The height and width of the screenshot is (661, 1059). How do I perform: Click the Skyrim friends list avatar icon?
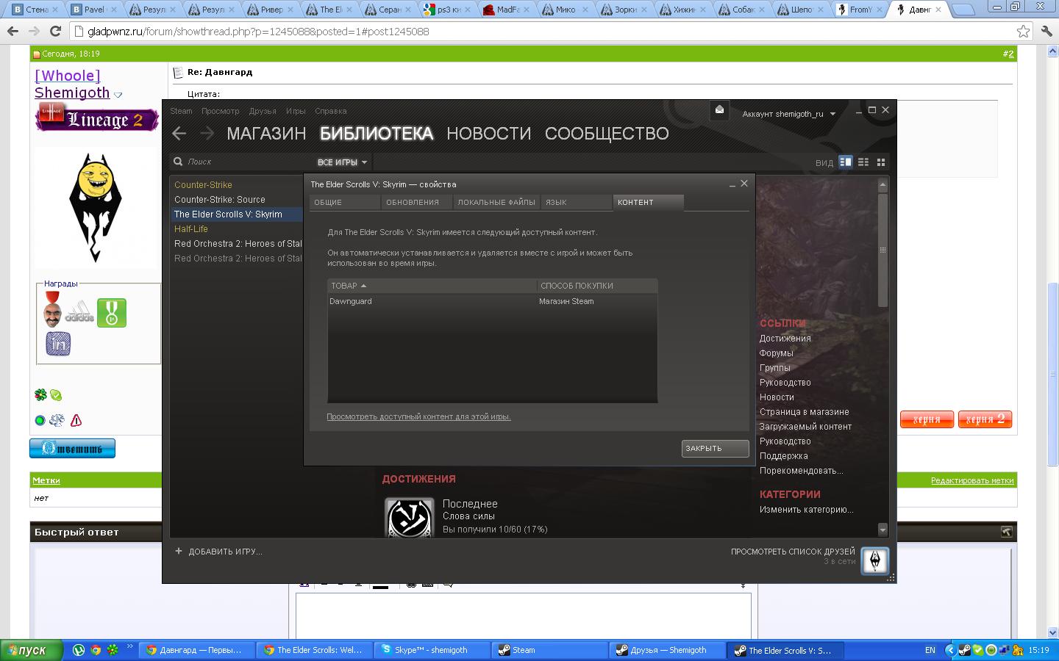874,561
